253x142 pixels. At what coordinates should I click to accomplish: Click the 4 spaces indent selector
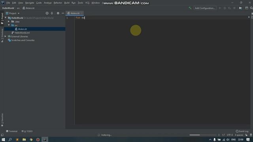point(239,135)
